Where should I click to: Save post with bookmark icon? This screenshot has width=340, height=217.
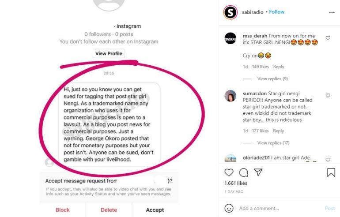pos(331,172)
